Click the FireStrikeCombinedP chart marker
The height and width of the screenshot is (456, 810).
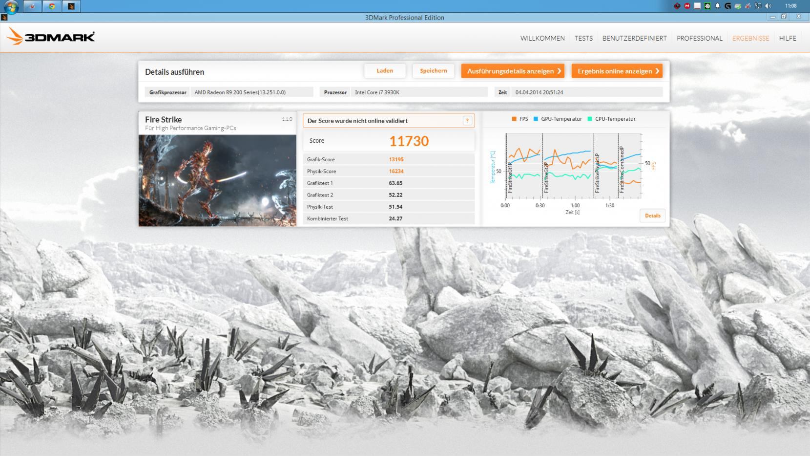[x=622, y=170]
